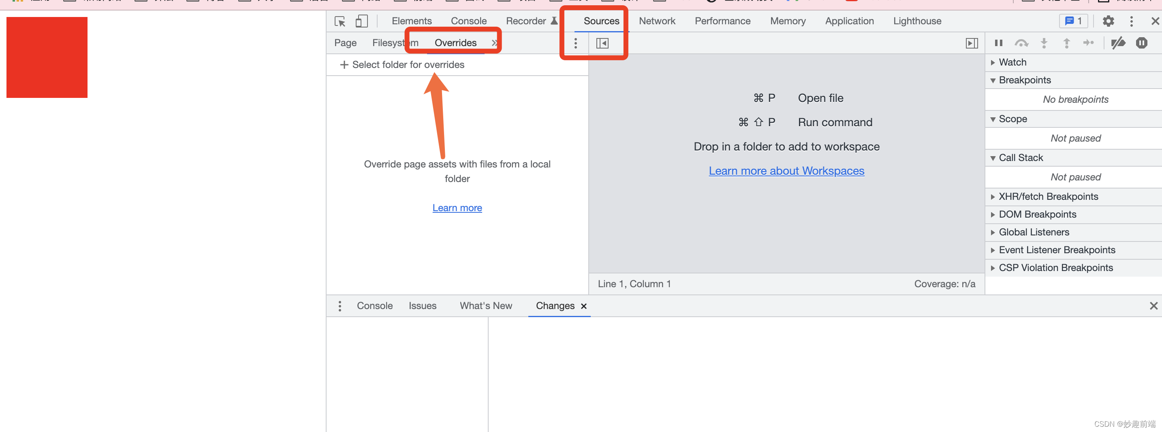
Task: Activate the inspect element picker icon
Action: click(x=340, y=21)
